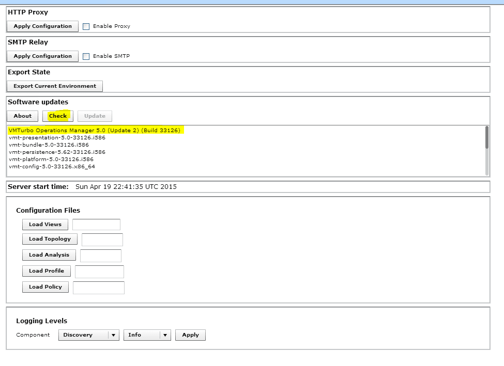Focus the Load Policy text field
The image size is (504, 366).
[x=99, y=288]
